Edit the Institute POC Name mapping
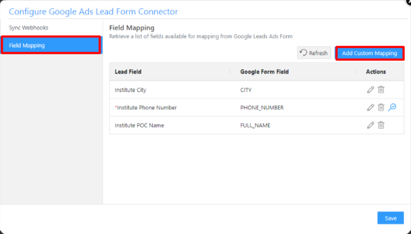Viewport: 411px width, 234px height. pos(370,125)
